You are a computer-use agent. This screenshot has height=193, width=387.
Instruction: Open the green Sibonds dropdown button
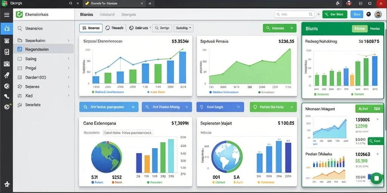pos(280,28)
